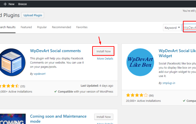Open the Popular plugins tab
Viewport: 196px width, 124px height.
click(42, 27)
